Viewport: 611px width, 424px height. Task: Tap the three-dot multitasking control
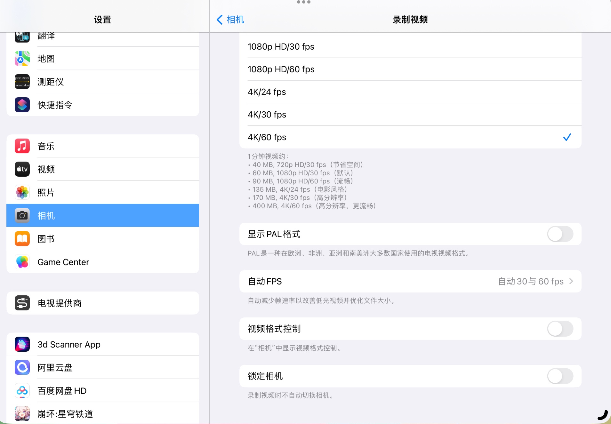[303, 2]
